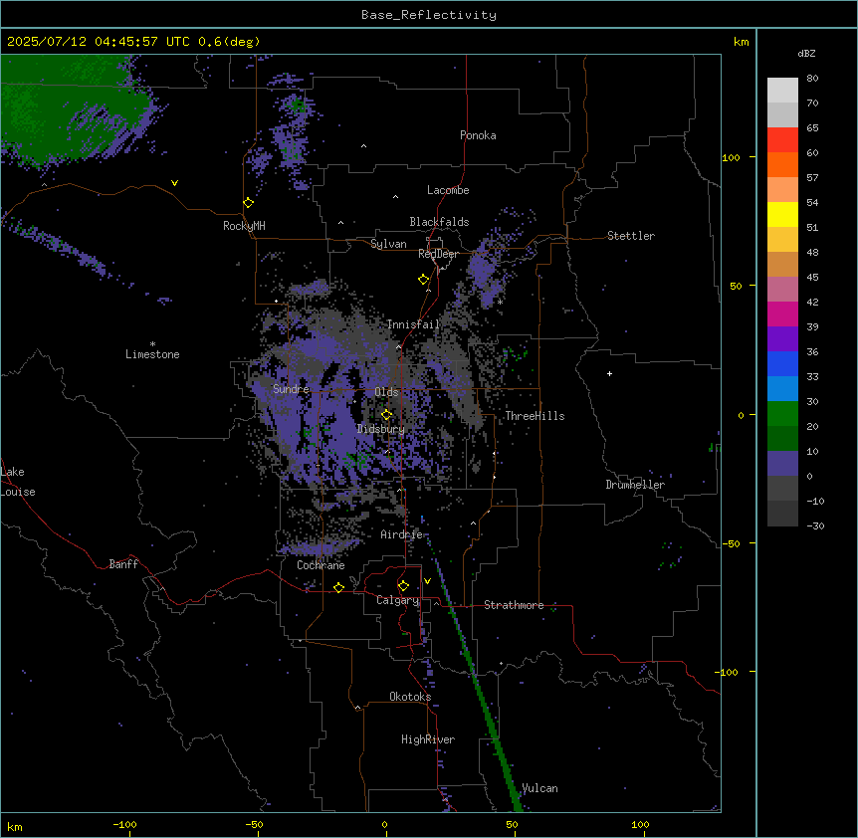Select the Blackfalds label
This screenshot has width=858, height=838.
coord(439,222)
